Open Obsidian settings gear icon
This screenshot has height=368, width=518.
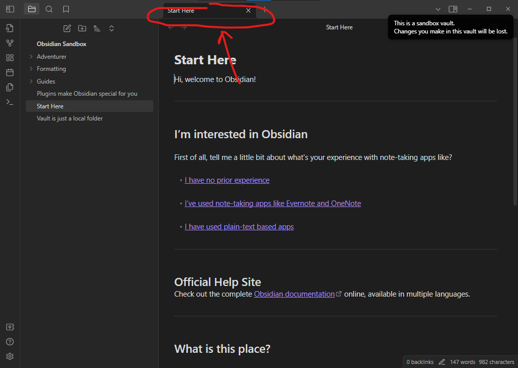[10, 356]
